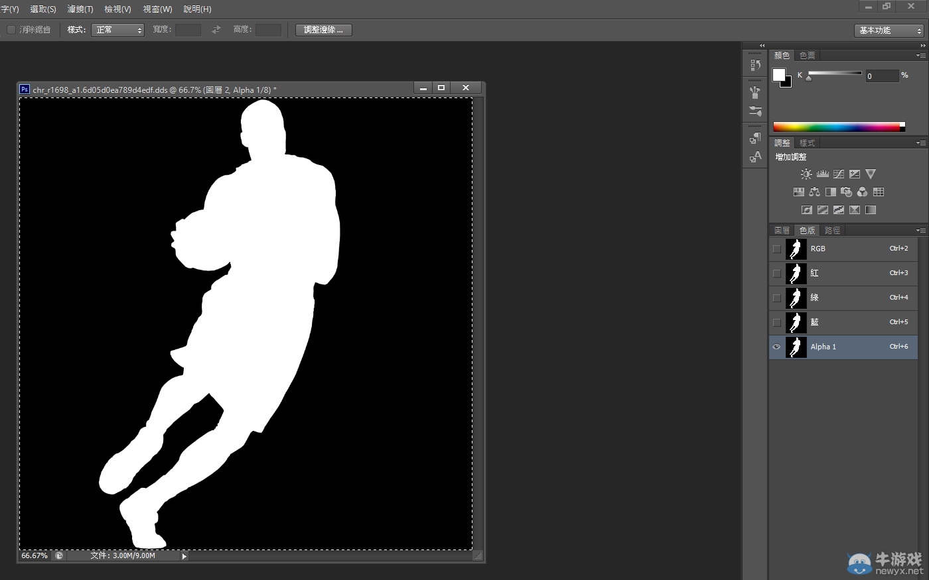Click the swap width and height icon

(x=216, y=30)
